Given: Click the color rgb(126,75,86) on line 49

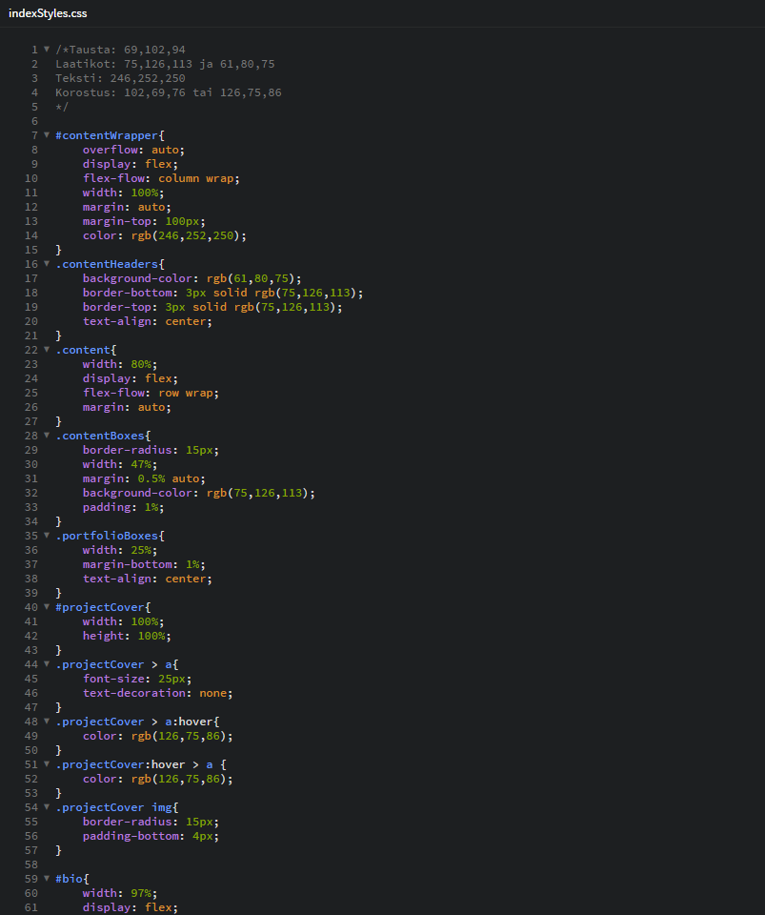Looking at the screenshot, I should coord(182,737).
